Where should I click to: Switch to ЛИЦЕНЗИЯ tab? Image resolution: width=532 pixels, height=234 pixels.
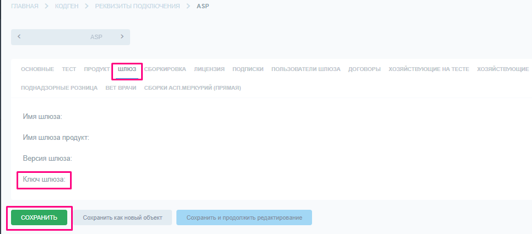(x=209, y=69)
